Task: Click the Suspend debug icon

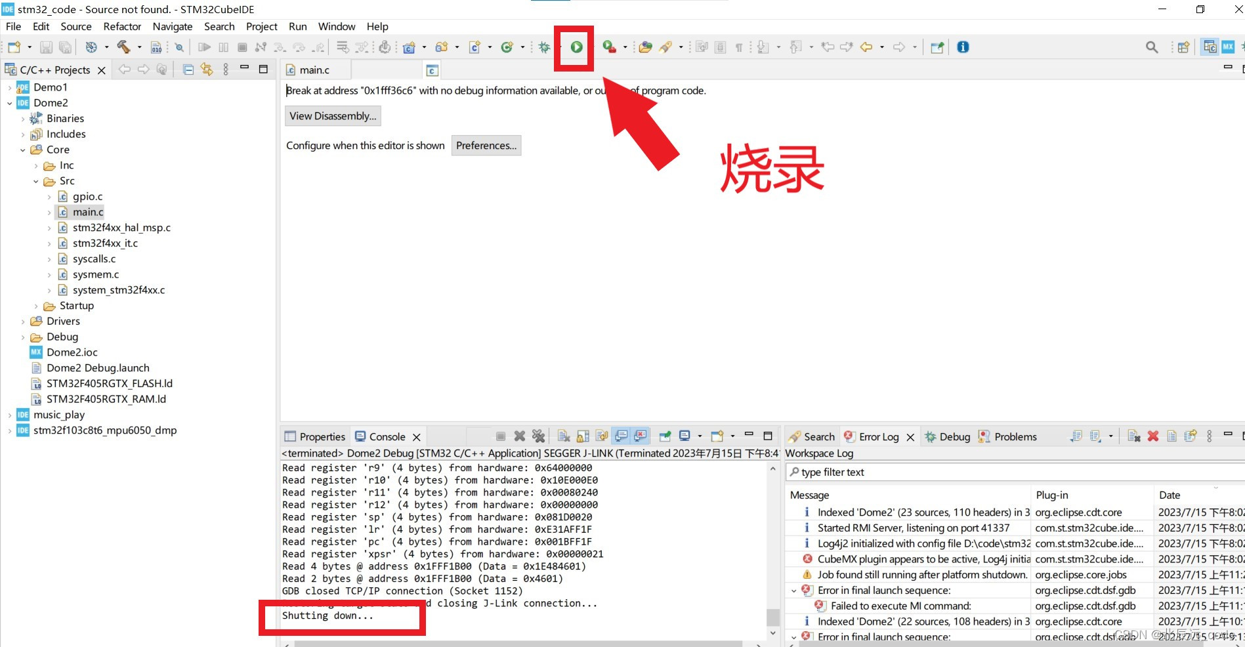Action: coord(223,47)
